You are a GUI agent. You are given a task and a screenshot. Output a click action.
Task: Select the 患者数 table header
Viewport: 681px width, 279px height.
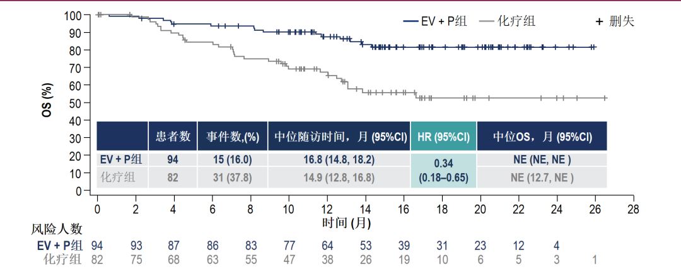tap(173, 136)
